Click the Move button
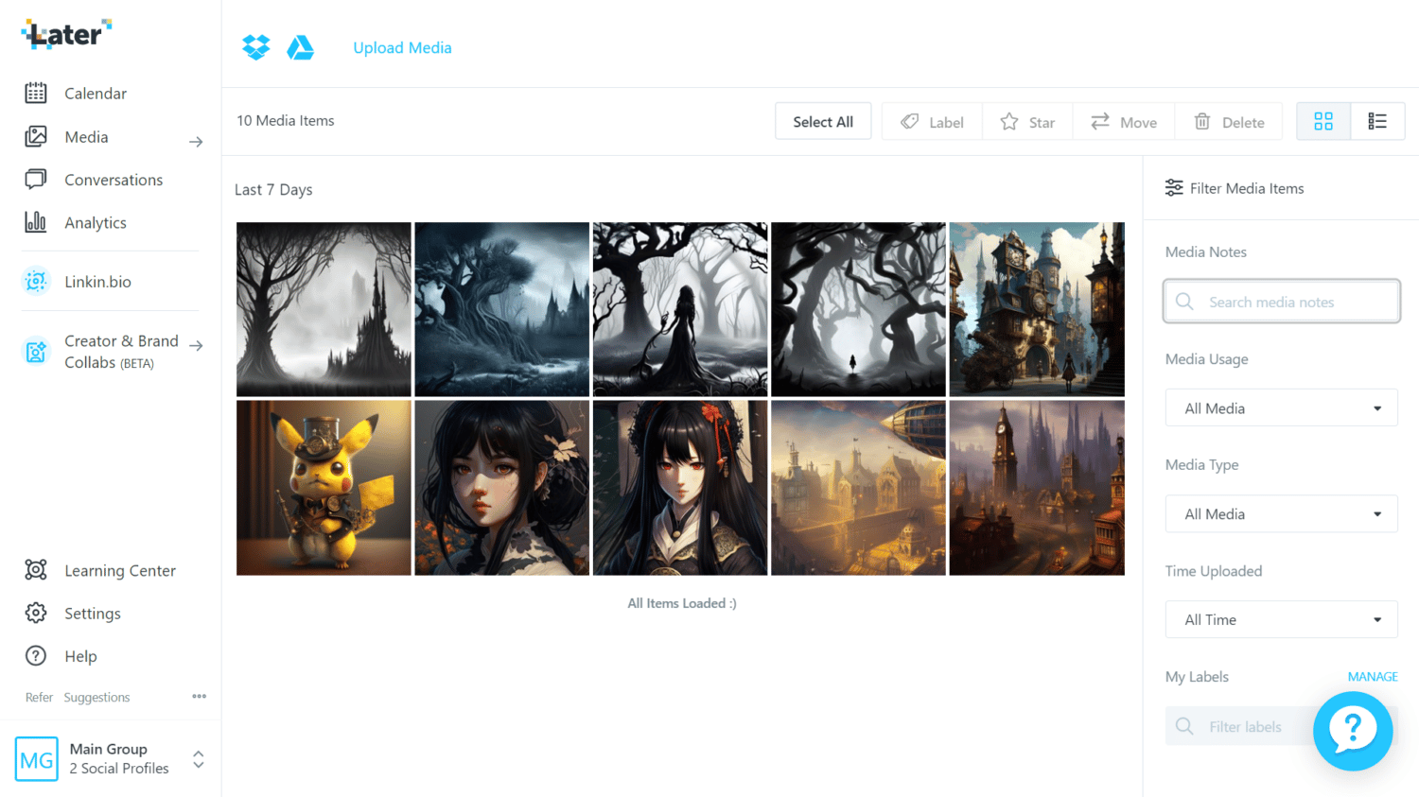Screen dimensions: 1419x797 pos(1124,121)
